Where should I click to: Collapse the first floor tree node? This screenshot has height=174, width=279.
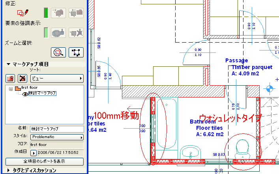coord(11,89)
